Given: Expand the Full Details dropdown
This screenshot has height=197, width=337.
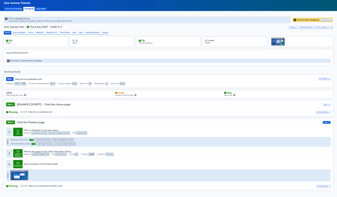Looking at the screenshot, I should [324, 79].
